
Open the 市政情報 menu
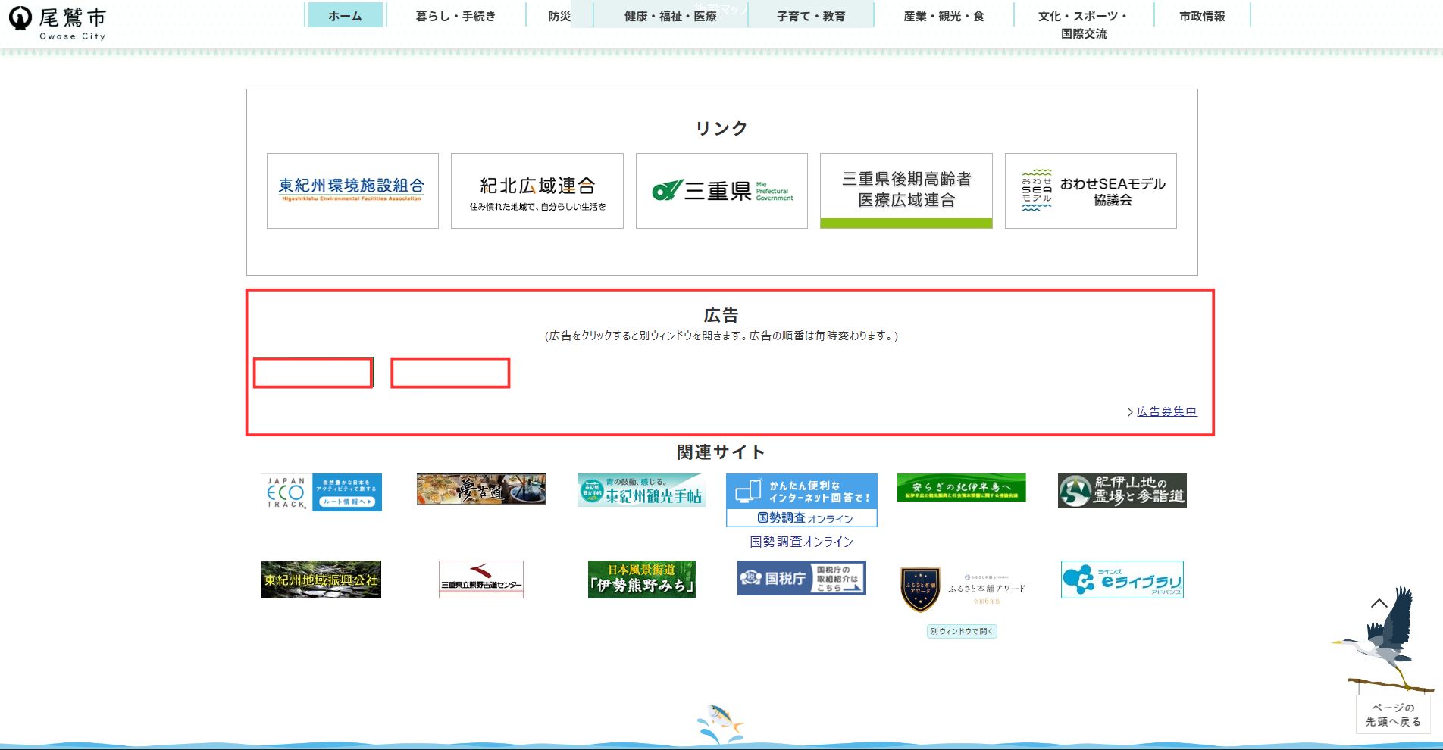point(1202,16)
